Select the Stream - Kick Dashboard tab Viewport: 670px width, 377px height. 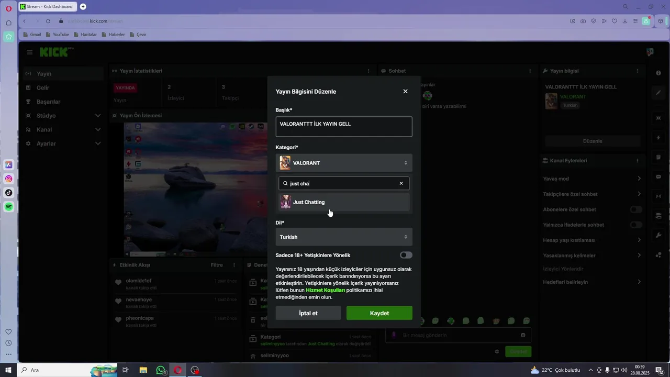coord(48,7)
